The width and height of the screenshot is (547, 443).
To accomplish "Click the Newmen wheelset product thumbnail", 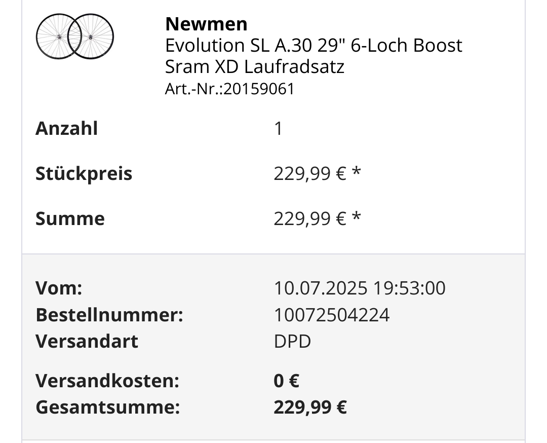I will pyautogui.click(x=74, y=36).
